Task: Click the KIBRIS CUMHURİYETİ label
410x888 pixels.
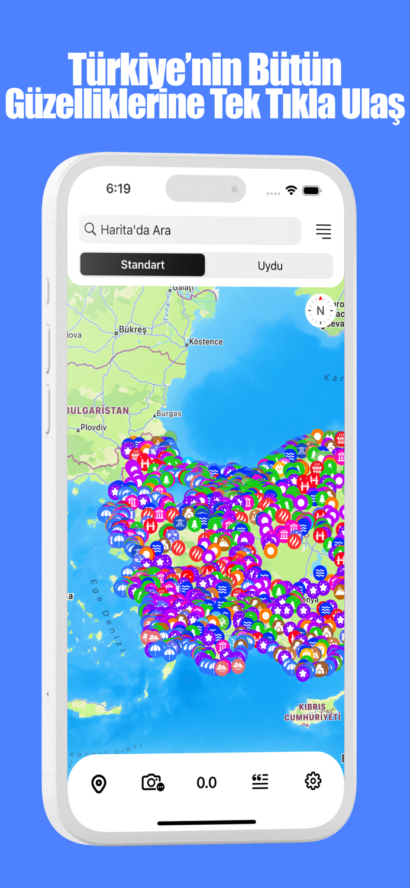Action: point(312,712)
